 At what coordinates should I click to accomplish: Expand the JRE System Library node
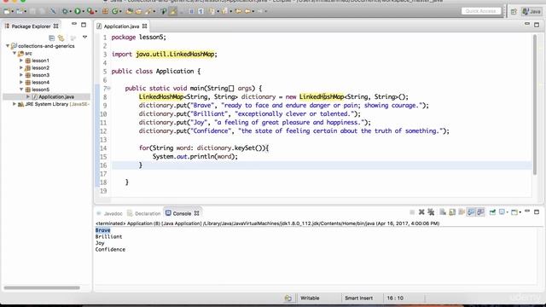(x=15, y=104)
